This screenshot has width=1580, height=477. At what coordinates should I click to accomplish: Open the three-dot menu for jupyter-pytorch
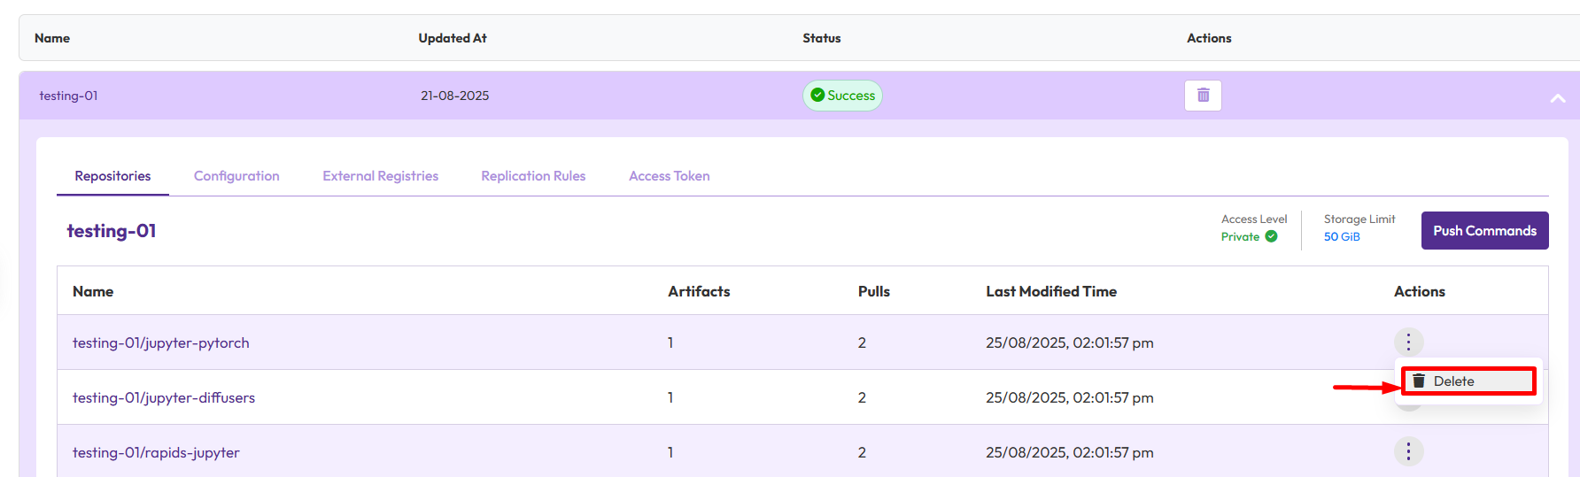[x=1408, y=342]
